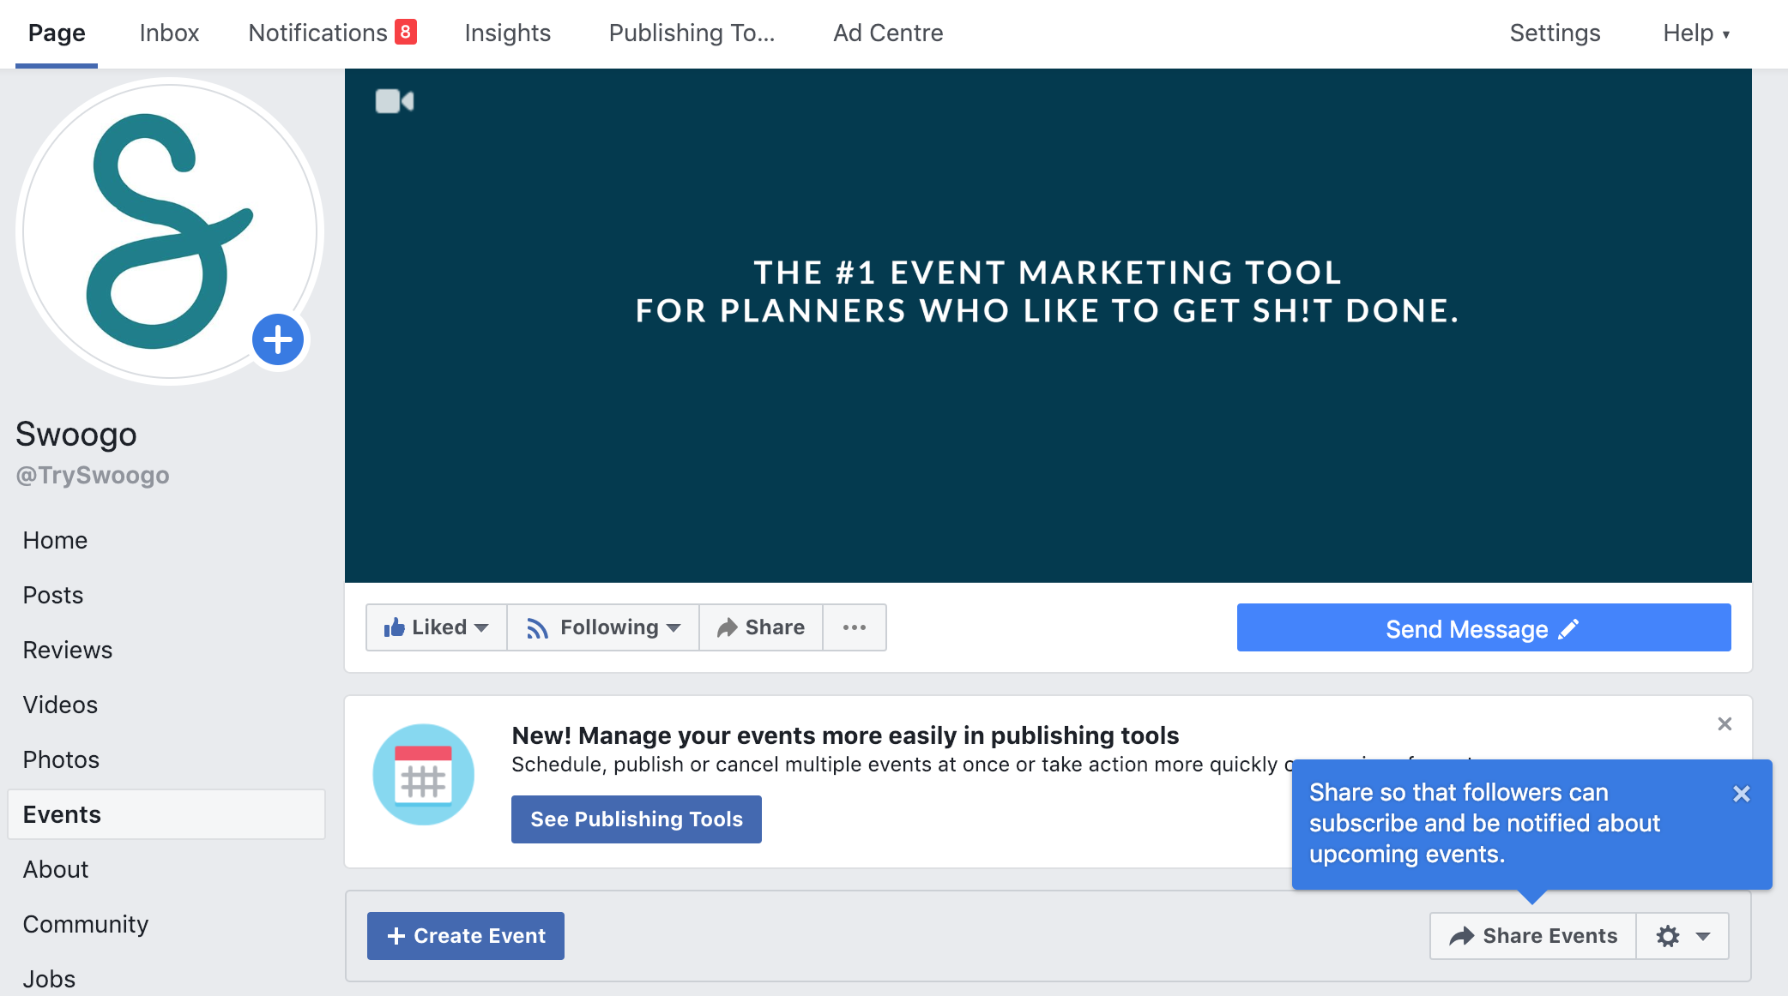
Task: Click See Publishing Tools button
Action: [637, 819]
